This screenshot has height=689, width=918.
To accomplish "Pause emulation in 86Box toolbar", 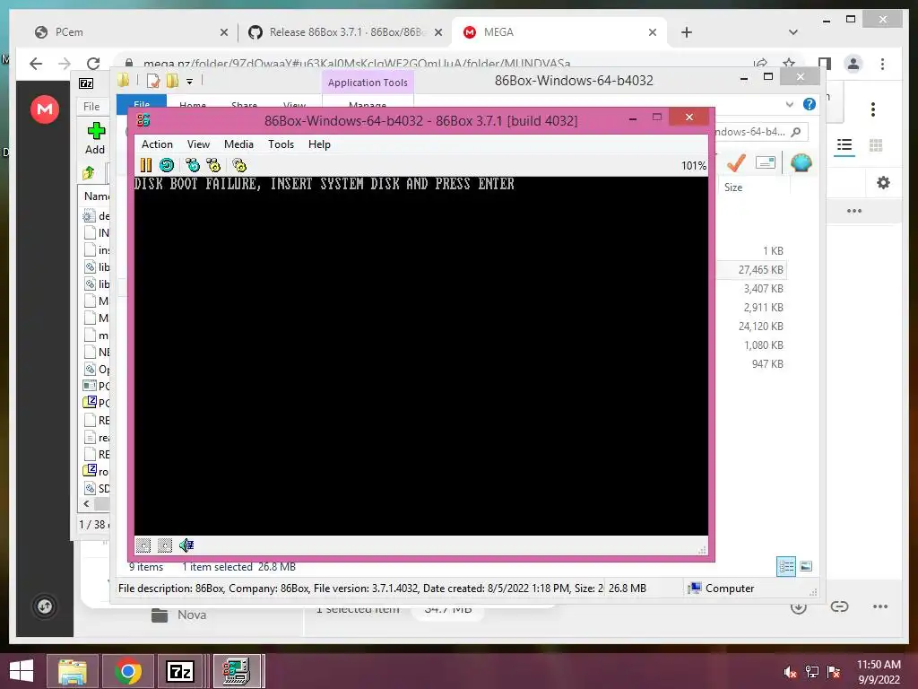I will click(x=146, y=165).
